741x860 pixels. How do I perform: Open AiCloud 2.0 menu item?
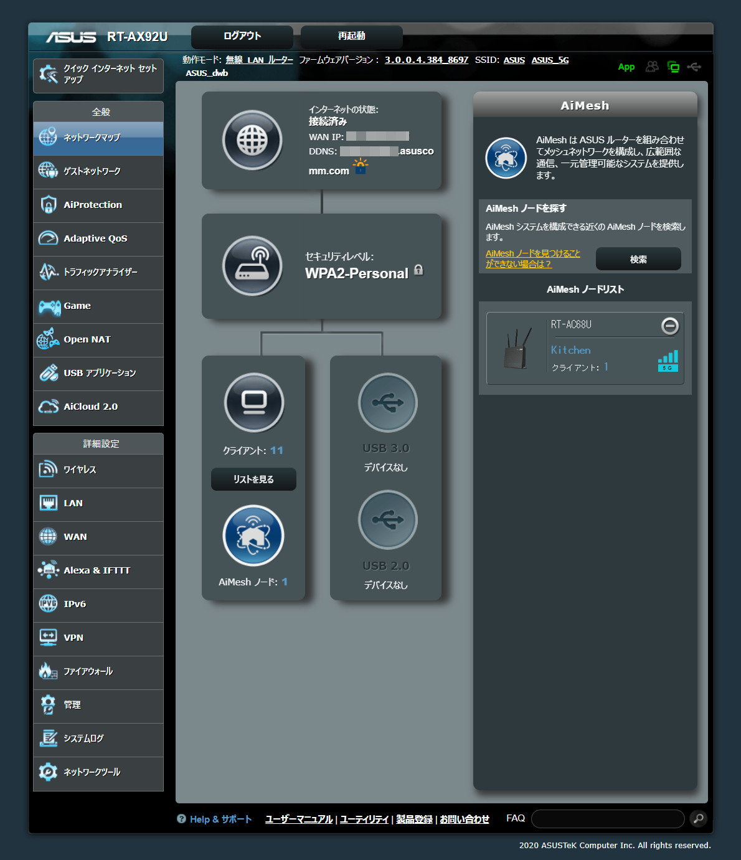click(x=98, y=407)
